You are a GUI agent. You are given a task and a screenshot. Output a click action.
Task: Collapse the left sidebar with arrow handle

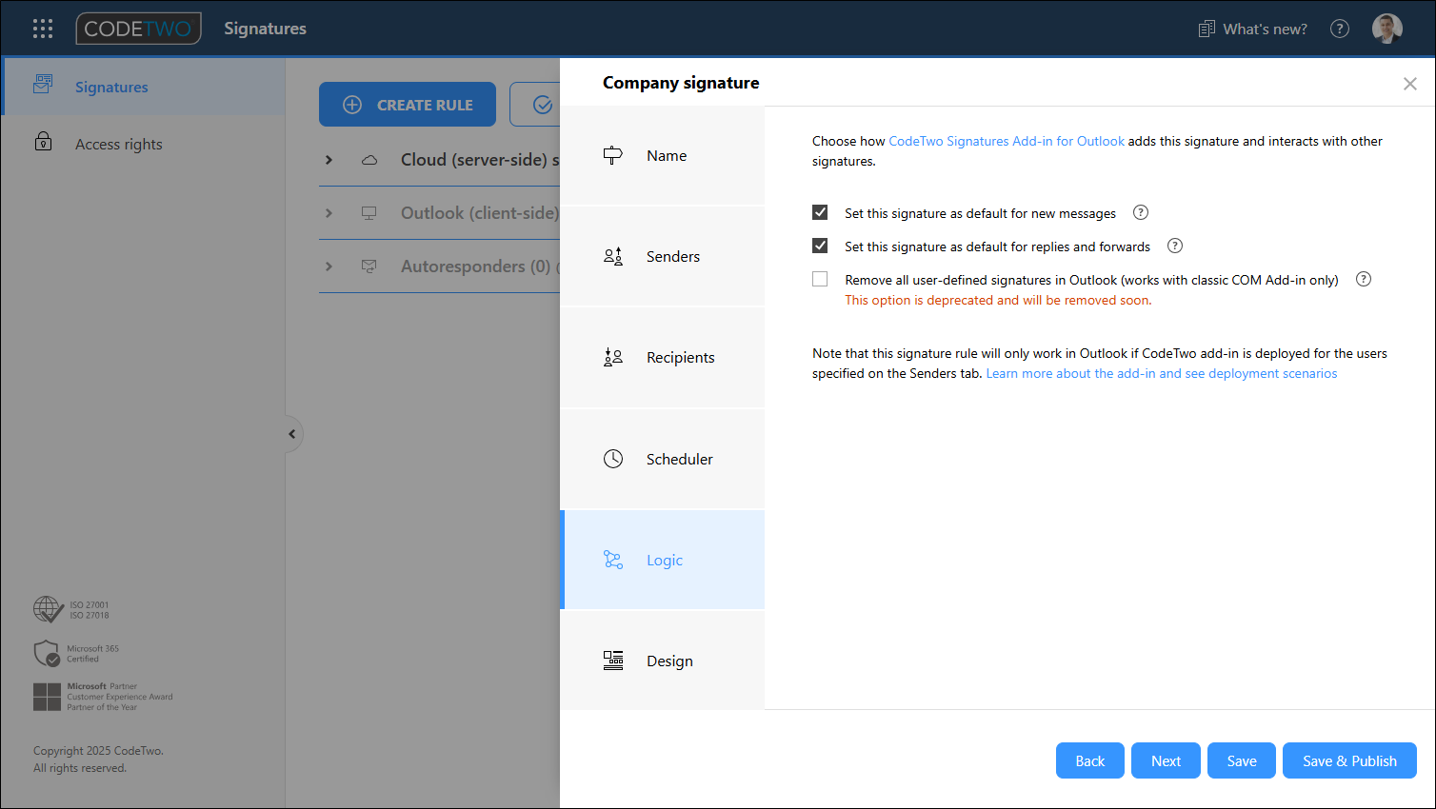292,434
